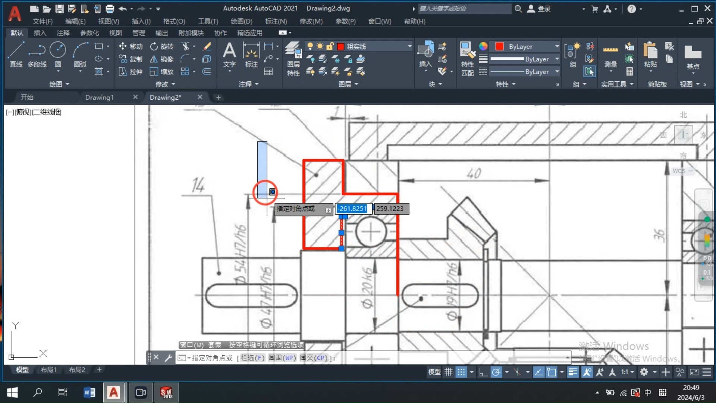Click the Match Properties (特性匹配) icon
716x403 pixels.
click(x=467, y=59)
